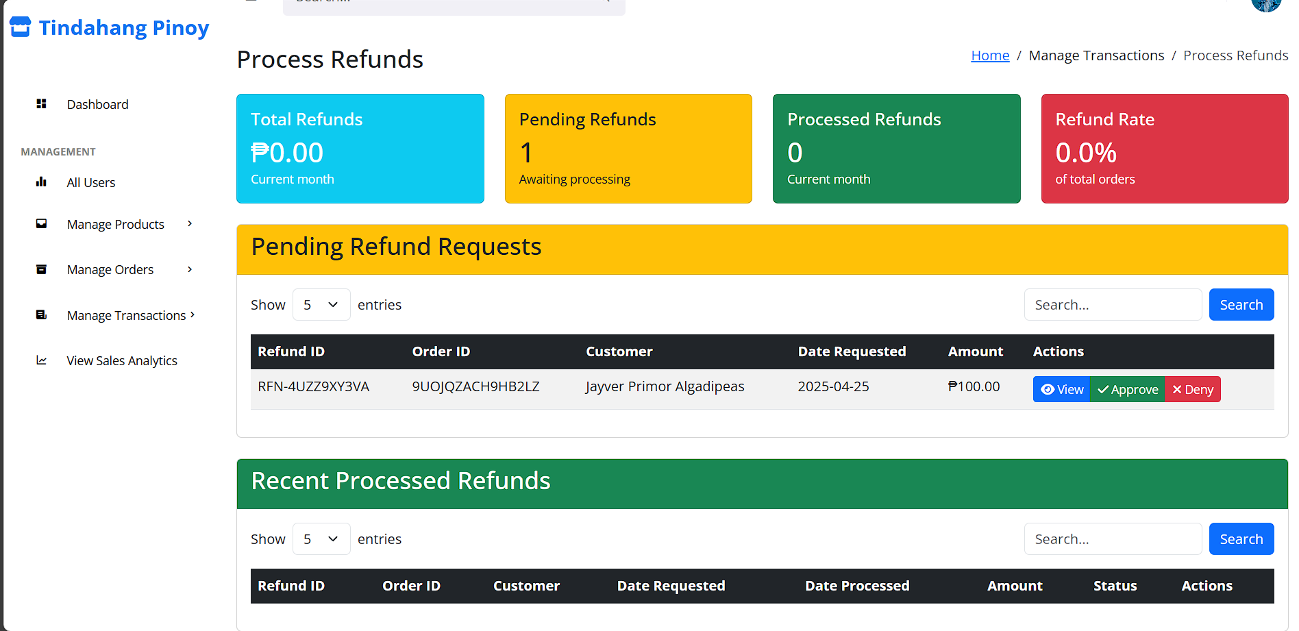Focus search field in Recent Processed Refunds
Image resolution: width=1299 pixels, height=631 pixels.
pyautogui.click(x=1113, y=539)
